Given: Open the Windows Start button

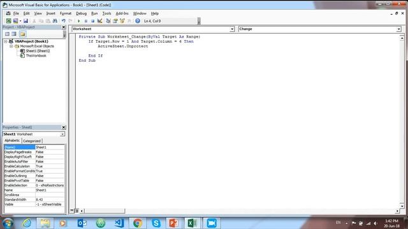Looking at the screenshot, I should pos(8,223).
